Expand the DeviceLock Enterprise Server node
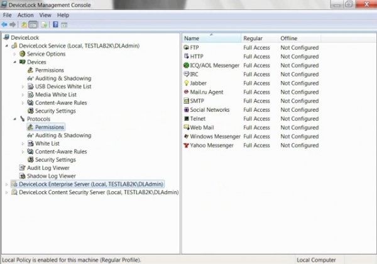The height and width of the screenshot is (264, 377). tap(7, 184)
